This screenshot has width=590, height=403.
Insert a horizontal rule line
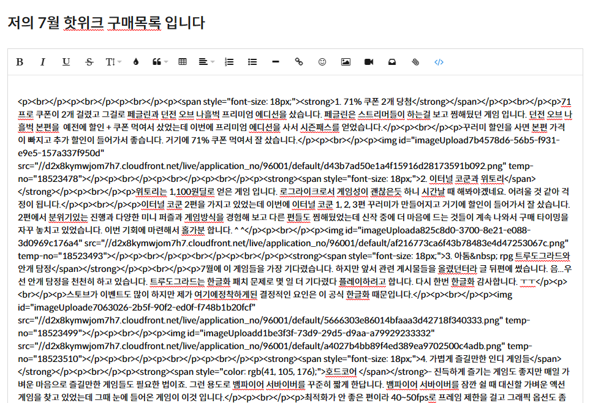pos(276,62)
